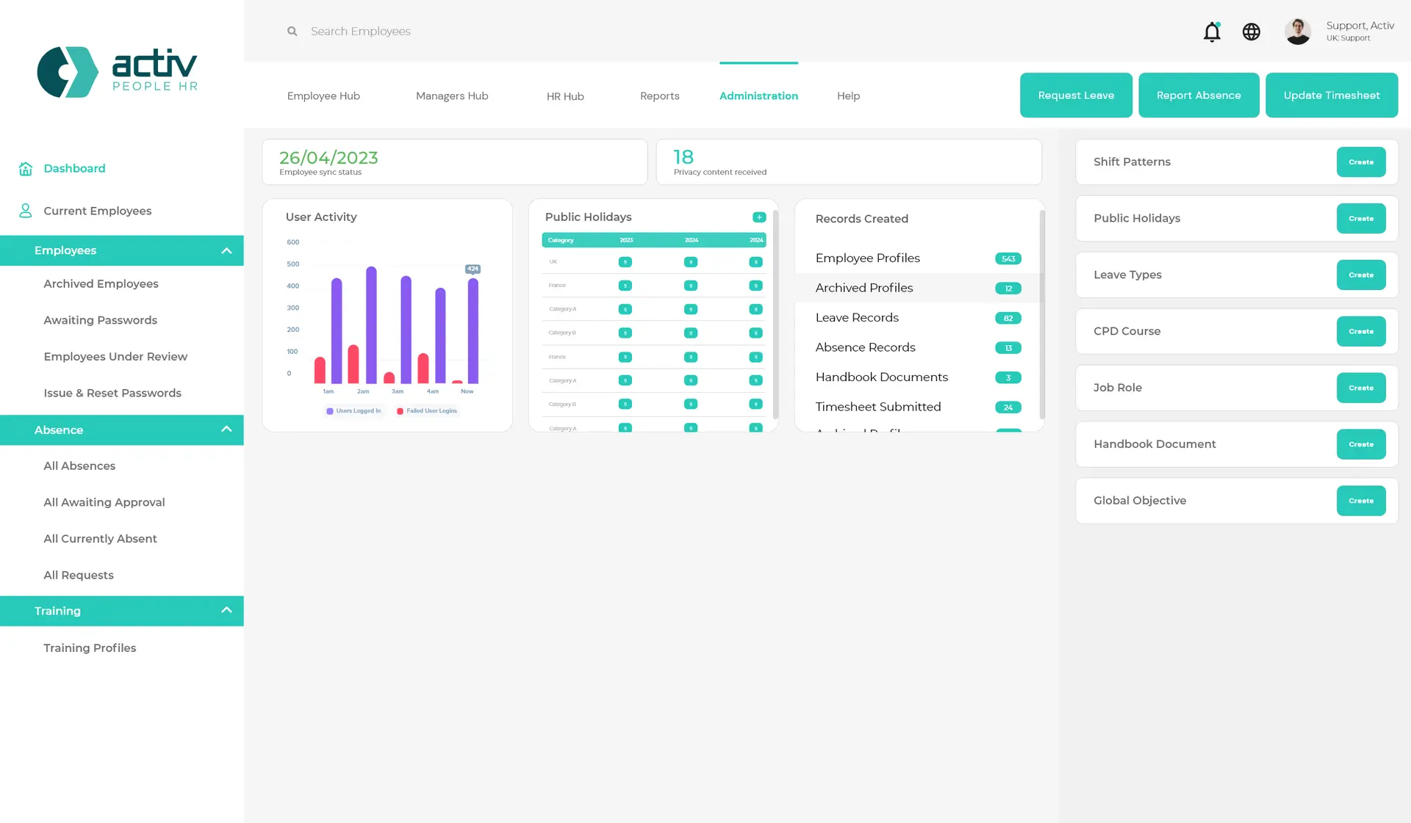Open the Reports tab
Viewport: 1411px width, 823px height.
point(659,96)
